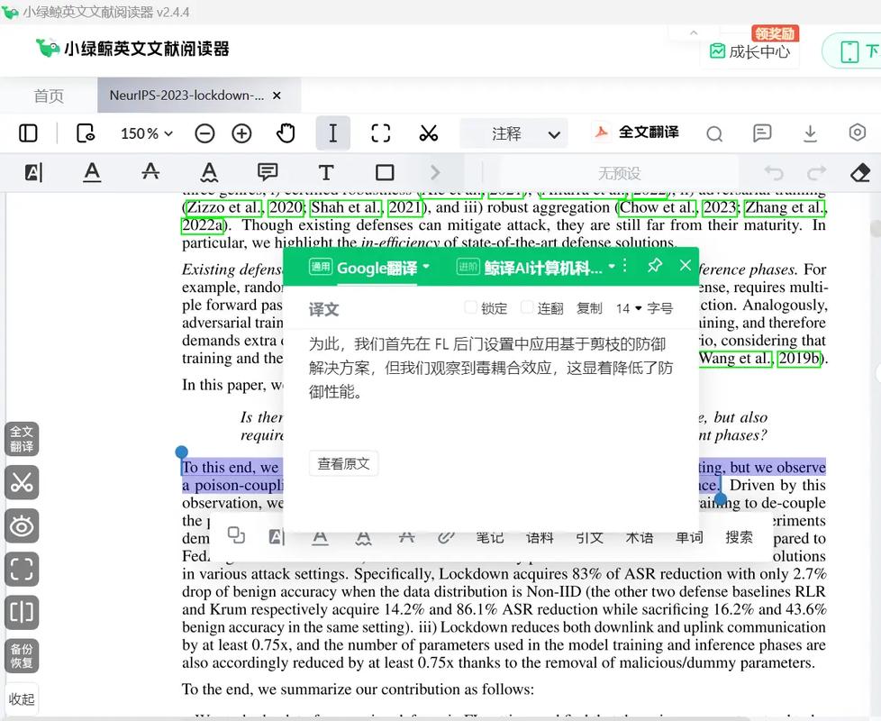Expand the arrow next to 鲸译AI计算机科

tap(612, 267)
